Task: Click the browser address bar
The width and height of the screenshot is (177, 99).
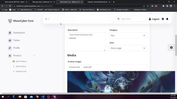Action: tap(78, 6)
